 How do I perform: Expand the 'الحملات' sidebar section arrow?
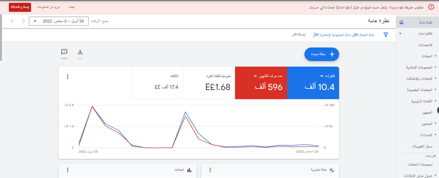436,56
